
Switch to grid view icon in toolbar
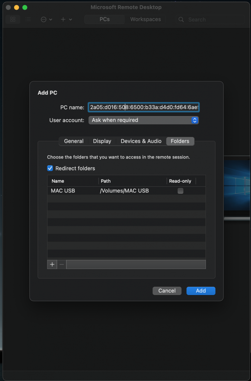pos(13,19)
